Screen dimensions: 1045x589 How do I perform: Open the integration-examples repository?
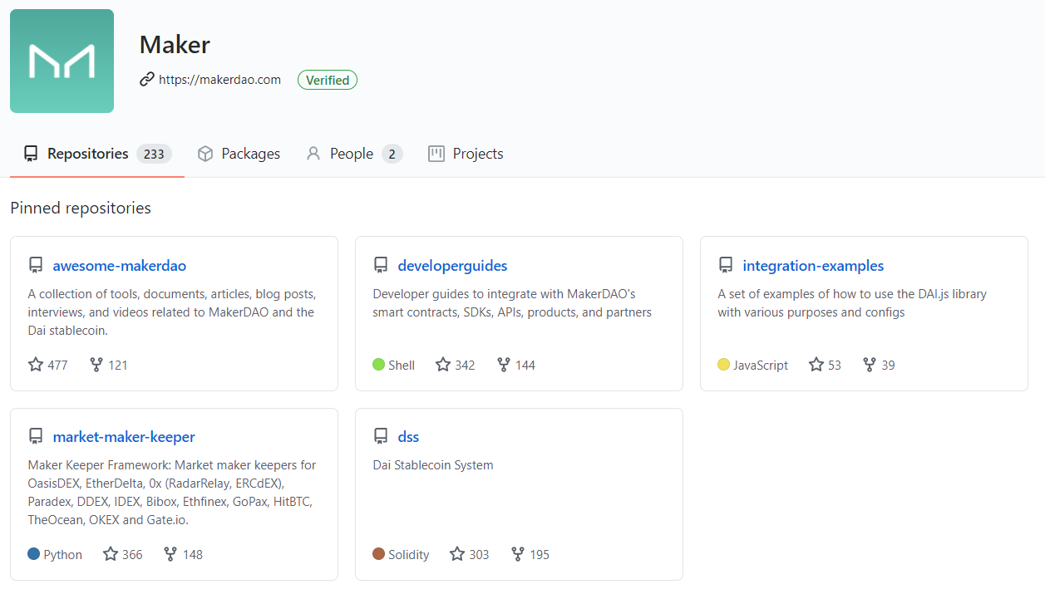coord(813,266)
